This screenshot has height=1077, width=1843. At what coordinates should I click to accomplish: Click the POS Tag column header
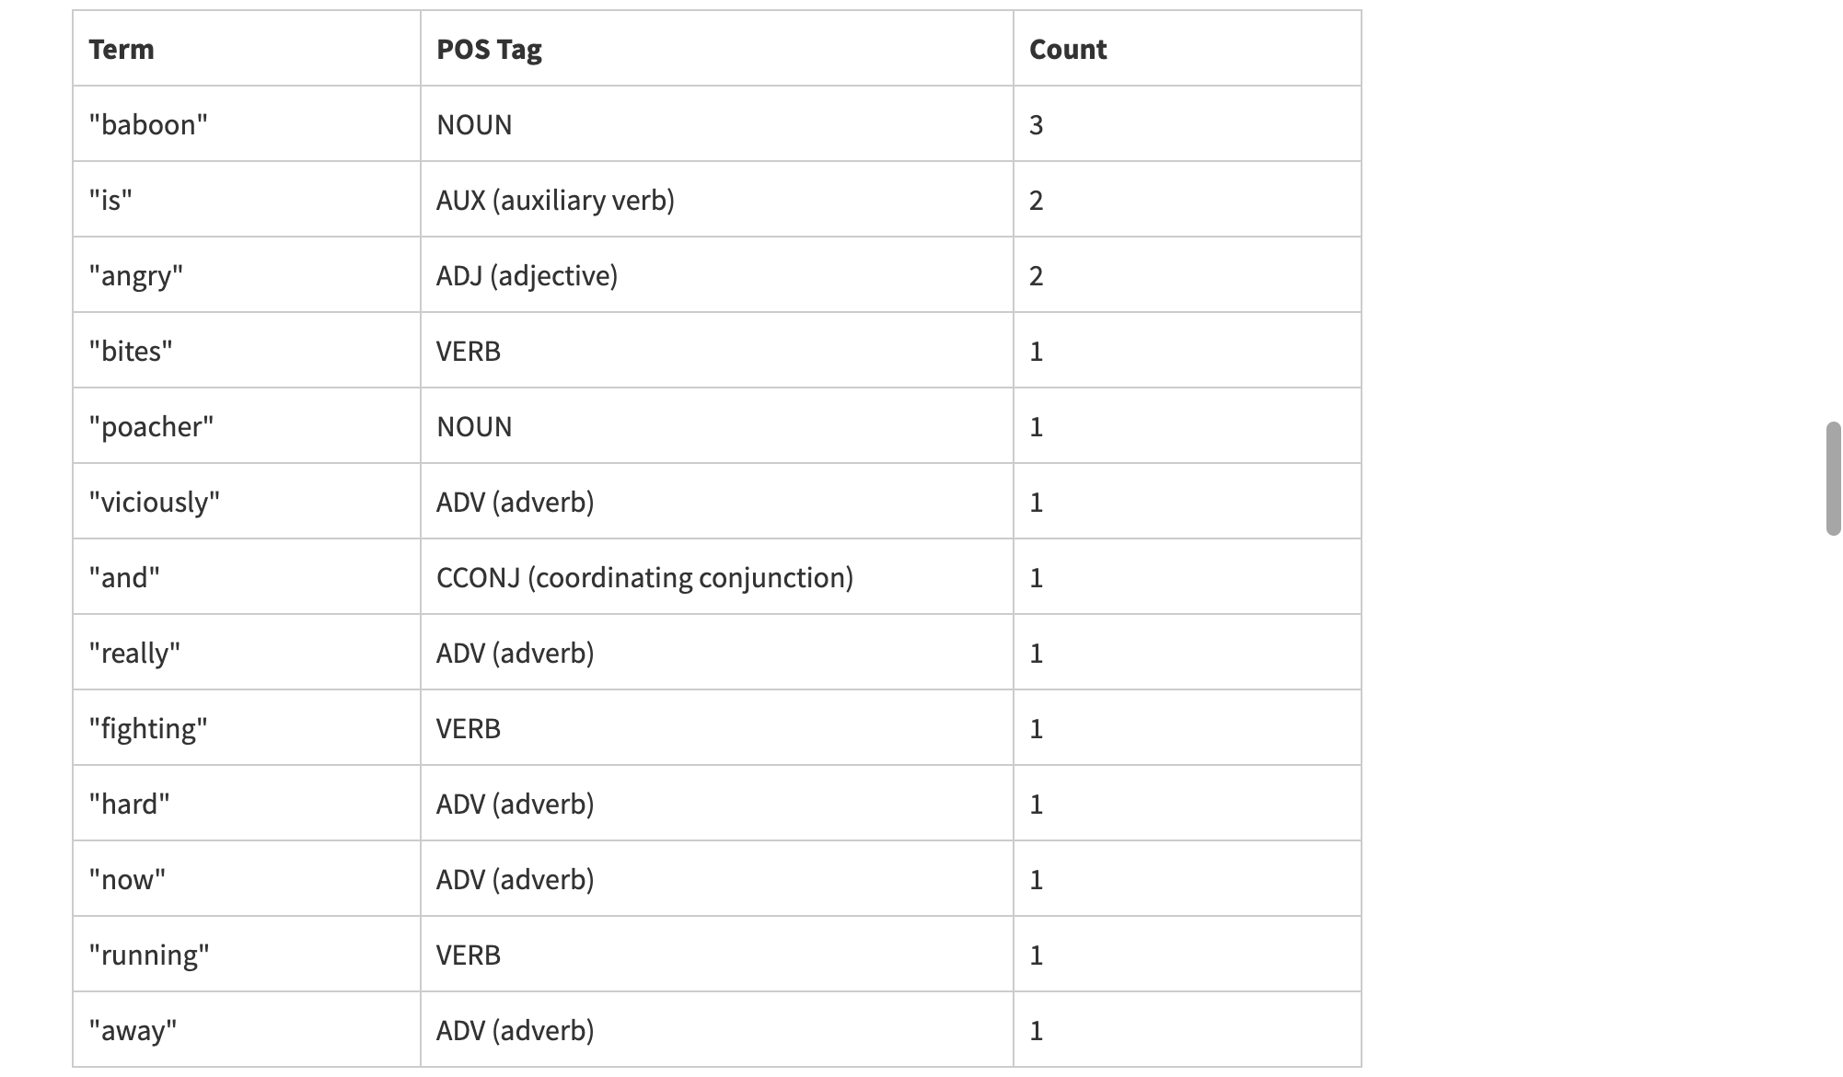click(489, 50)
